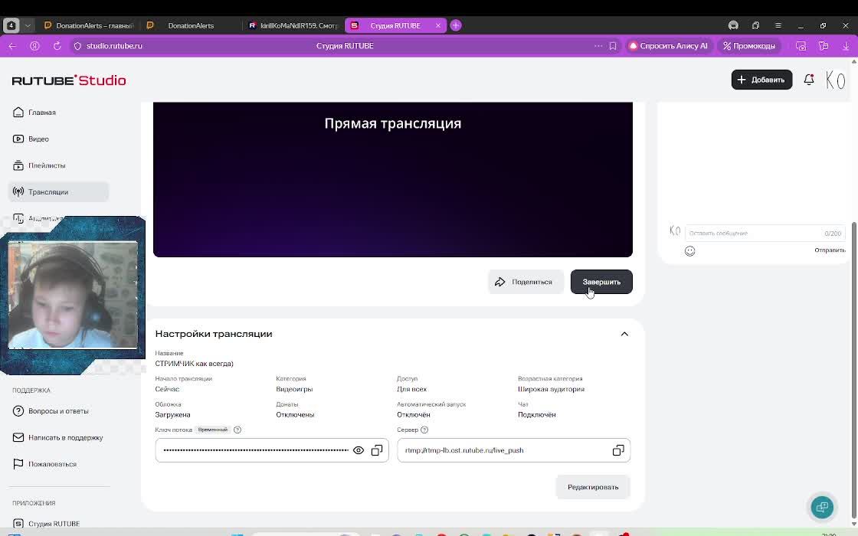Bookmark this page
858x536 pixels.
coord(613,46)
